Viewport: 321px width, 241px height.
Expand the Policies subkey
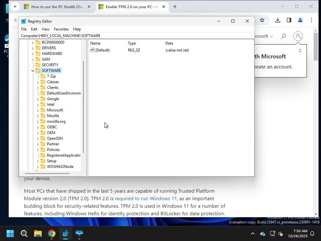[38, 150]
